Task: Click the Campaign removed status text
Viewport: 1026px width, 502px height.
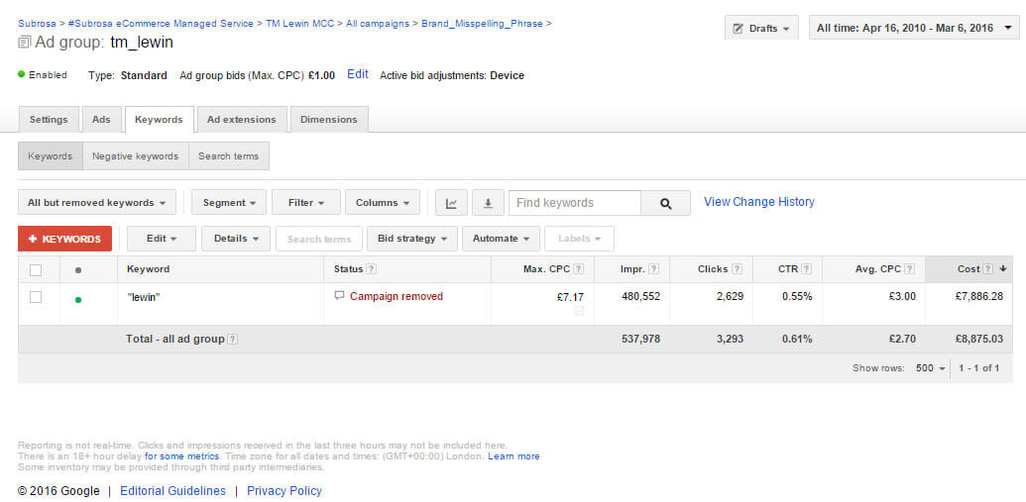Action: coord(397,297)
